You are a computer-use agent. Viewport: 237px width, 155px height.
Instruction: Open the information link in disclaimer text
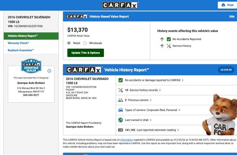126,140
